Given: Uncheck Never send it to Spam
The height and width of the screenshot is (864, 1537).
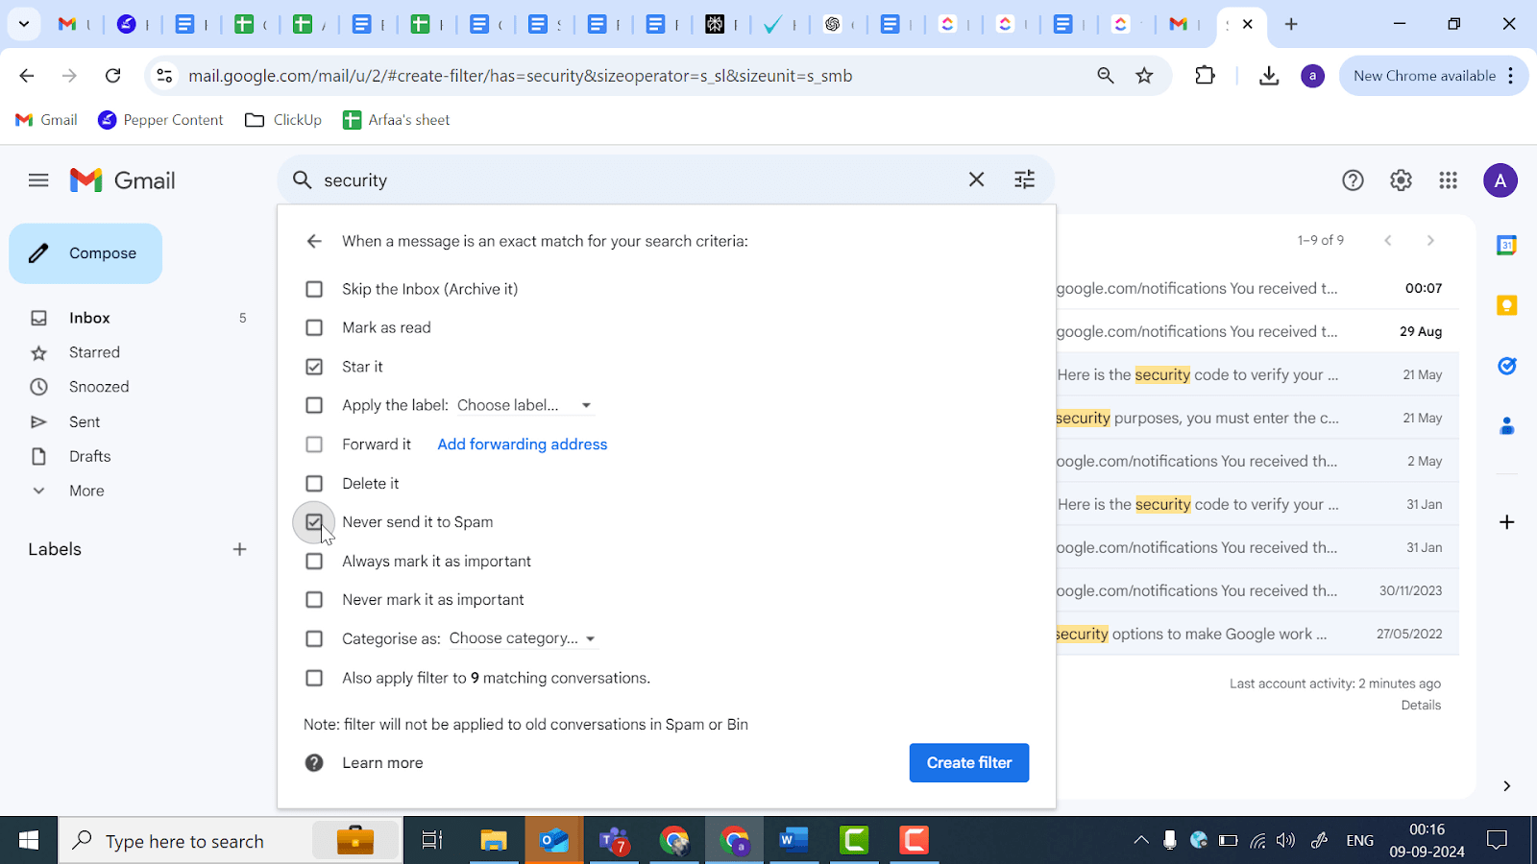Looking at the screenshot, I should (314, 521).
